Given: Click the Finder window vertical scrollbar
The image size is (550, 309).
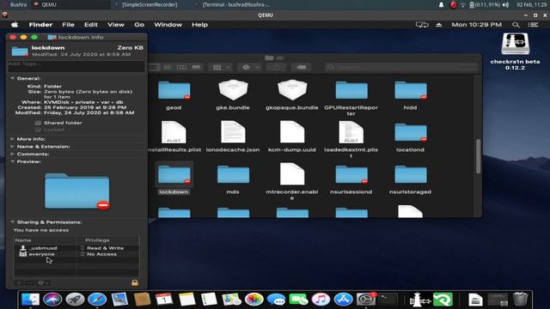Looking at the screenshot, I should point(478,156).
